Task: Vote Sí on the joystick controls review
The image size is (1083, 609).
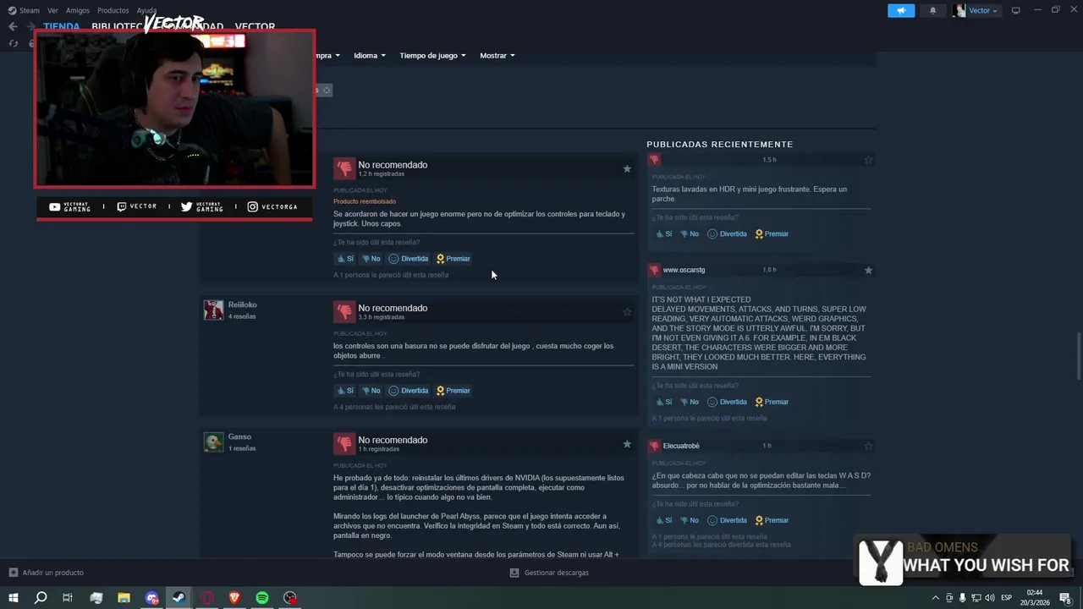Action: click(345, 259)
